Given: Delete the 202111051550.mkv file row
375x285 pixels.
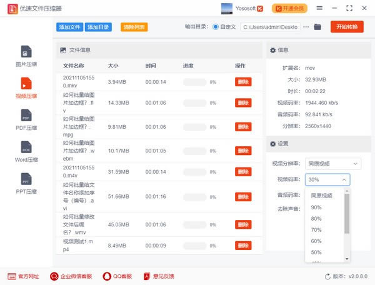Looking at the screenshot, I should [x=243, y=82].
